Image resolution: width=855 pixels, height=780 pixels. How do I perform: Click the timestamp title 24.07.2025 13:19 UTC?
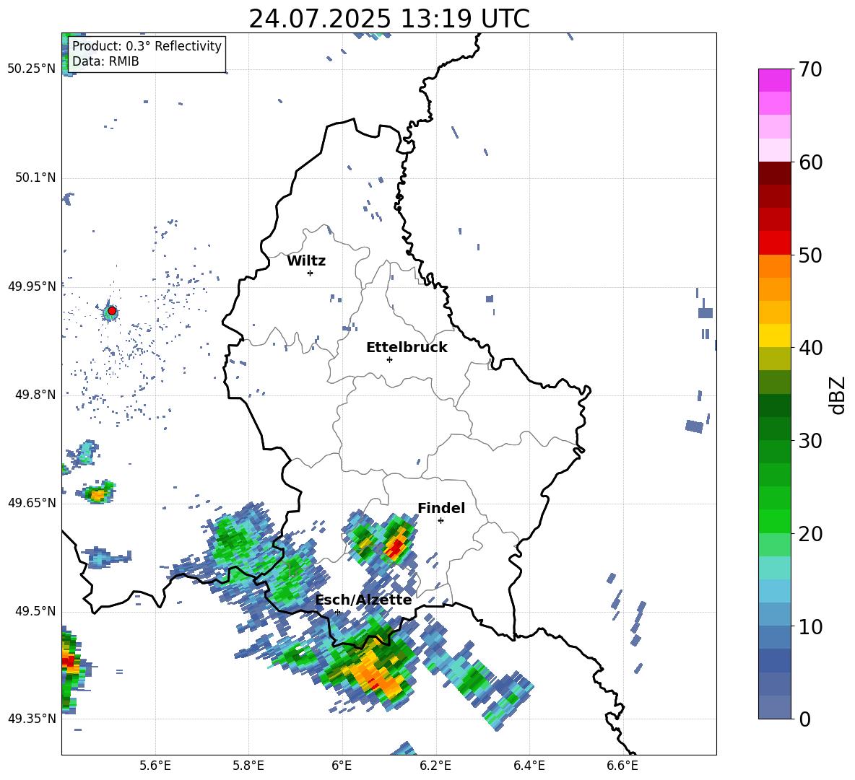(x=389, y=19)
